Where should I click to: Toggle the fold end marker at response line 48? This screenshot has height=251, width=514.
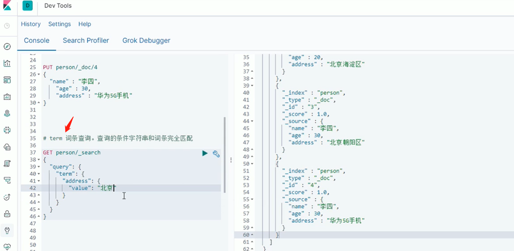252,150
